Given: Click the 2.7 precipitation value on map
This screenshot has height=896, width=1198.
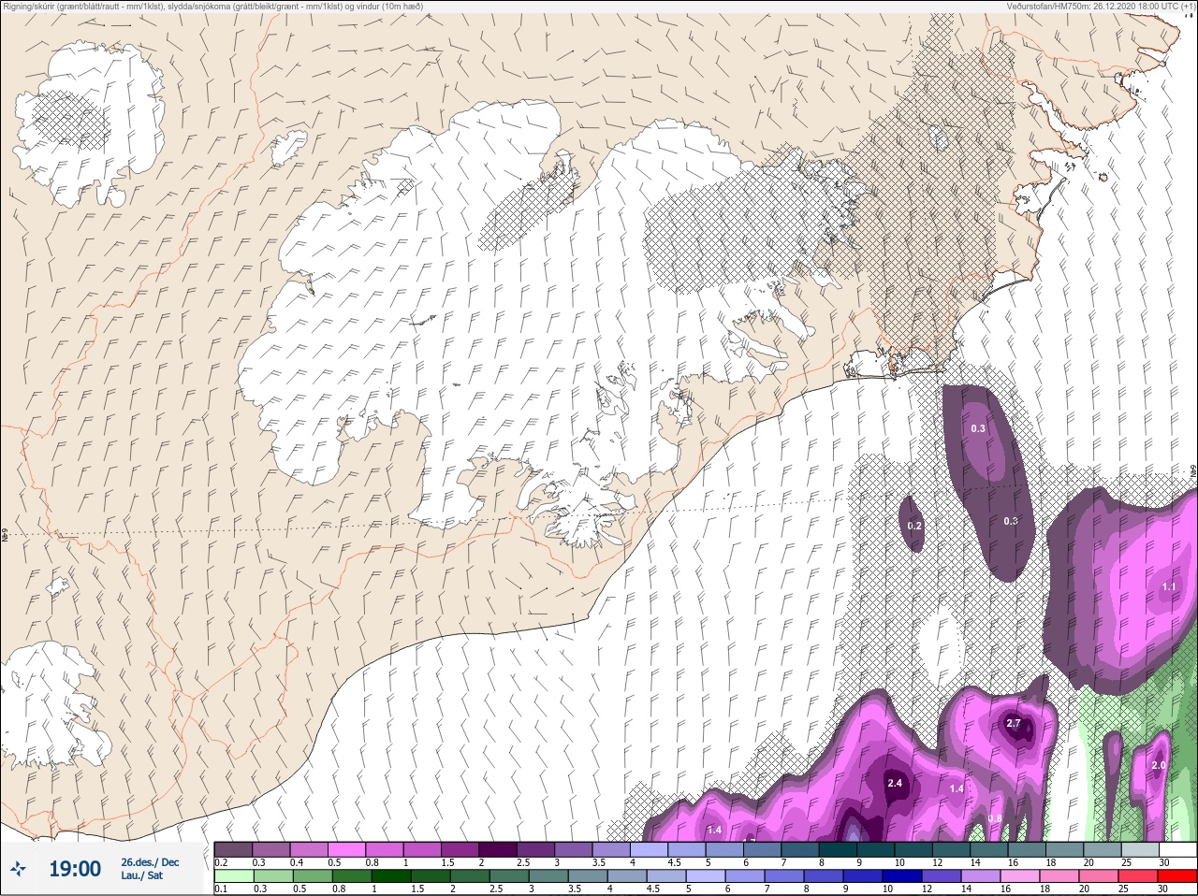Looking at the screenshot, I should tap(1014, 723).
